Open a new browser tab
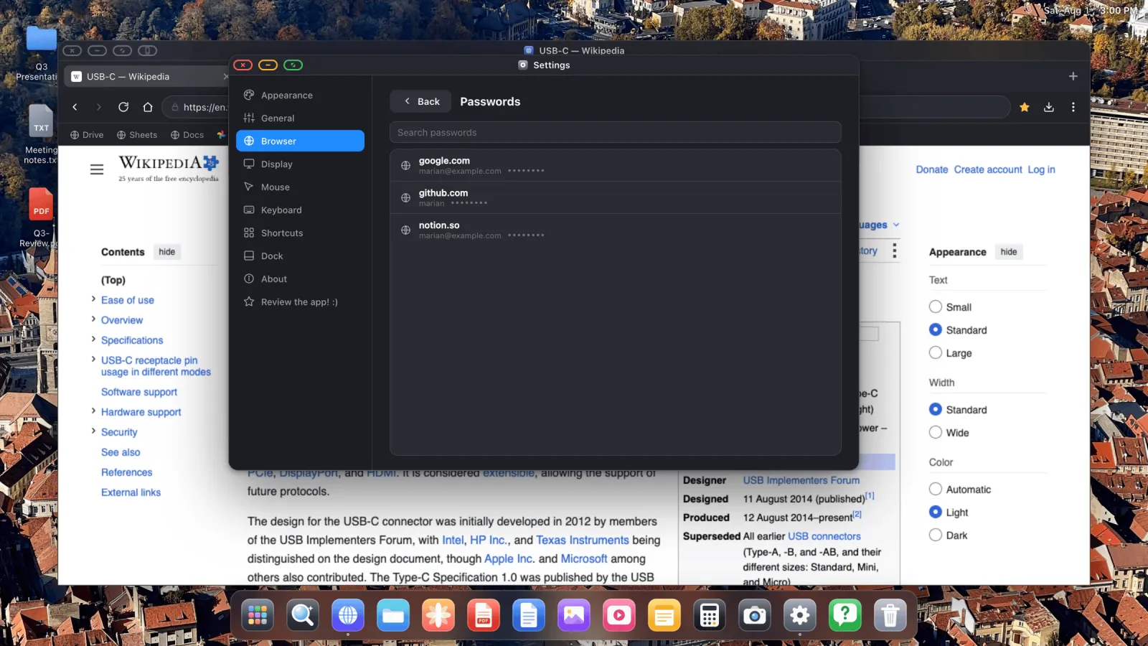 click(1073, 76)
